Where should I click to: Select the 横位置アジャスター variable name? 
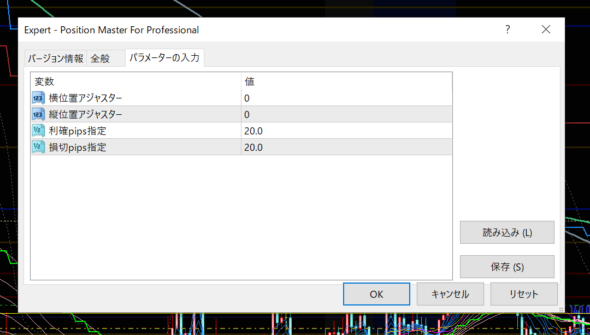85,98
